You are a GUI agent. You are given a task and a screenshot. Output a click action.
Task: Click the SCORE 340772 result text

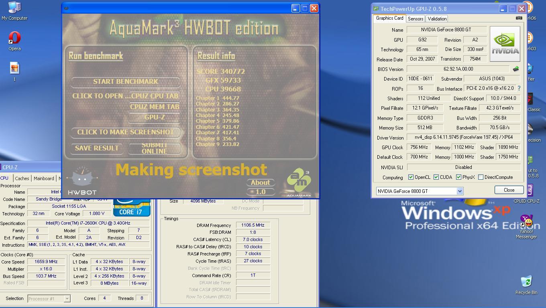pyautogui.click(x=220, y=71)
